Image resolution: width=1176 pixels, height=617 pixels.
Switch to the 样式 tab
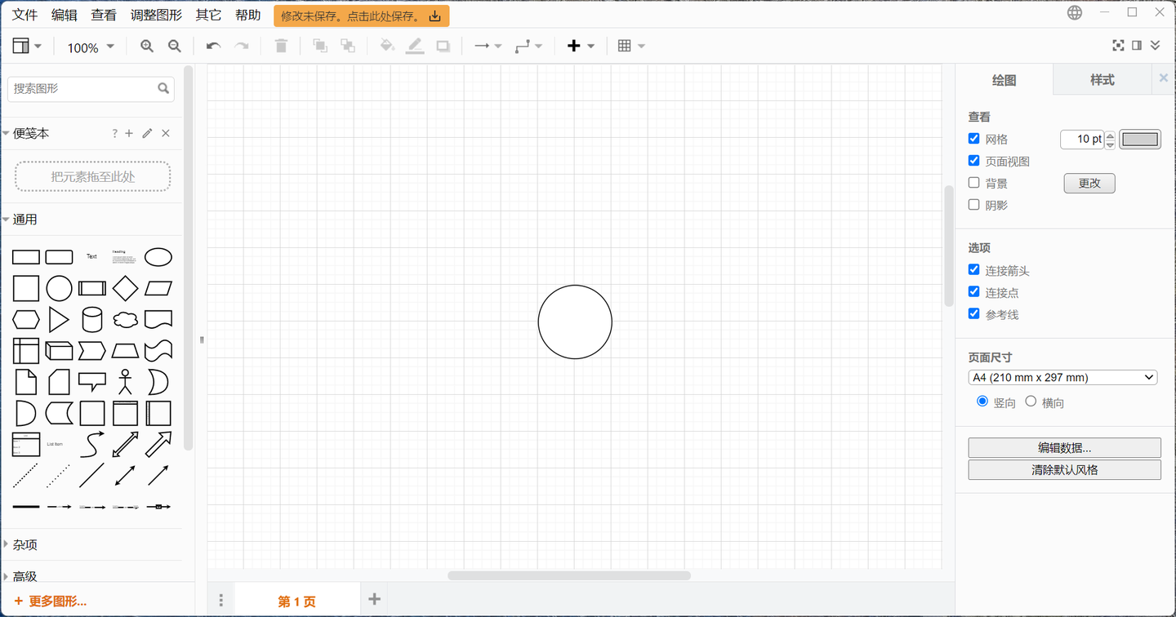[x=1101, y=79]
